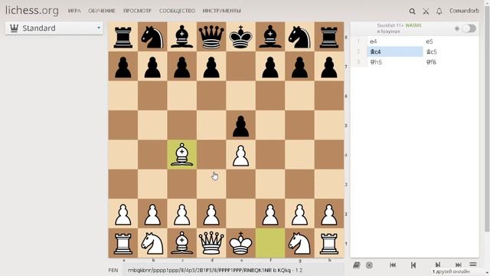
Task: Select the black pawn on e5
Action: click(240, 125)
